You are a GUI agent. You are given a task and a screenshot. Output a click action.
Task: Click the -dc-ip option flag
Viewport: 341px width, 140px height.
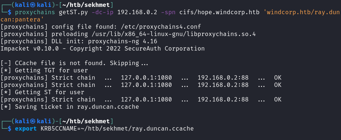coord(103,12)
